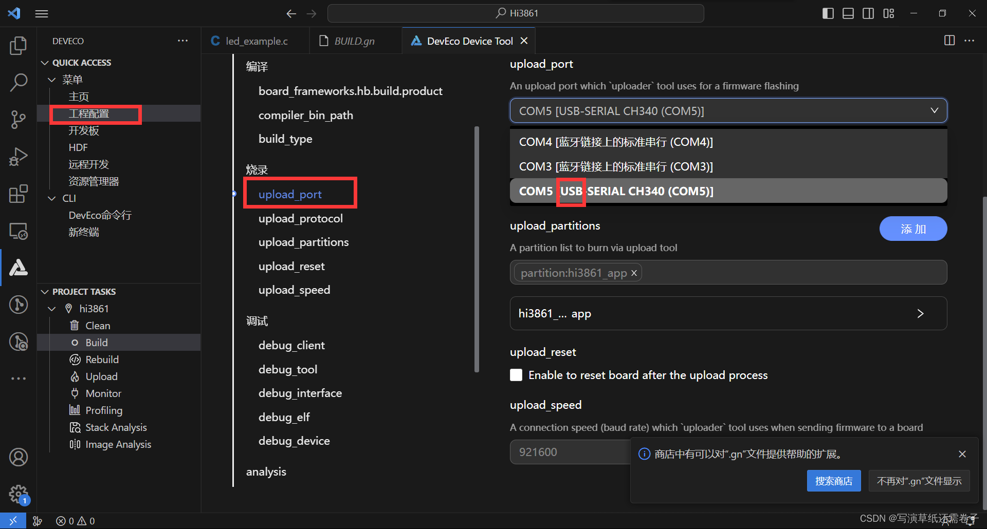This screenshot has height=529, width=987.
Task: Run the Rebuild project task
Action: (x=102, y=360)
